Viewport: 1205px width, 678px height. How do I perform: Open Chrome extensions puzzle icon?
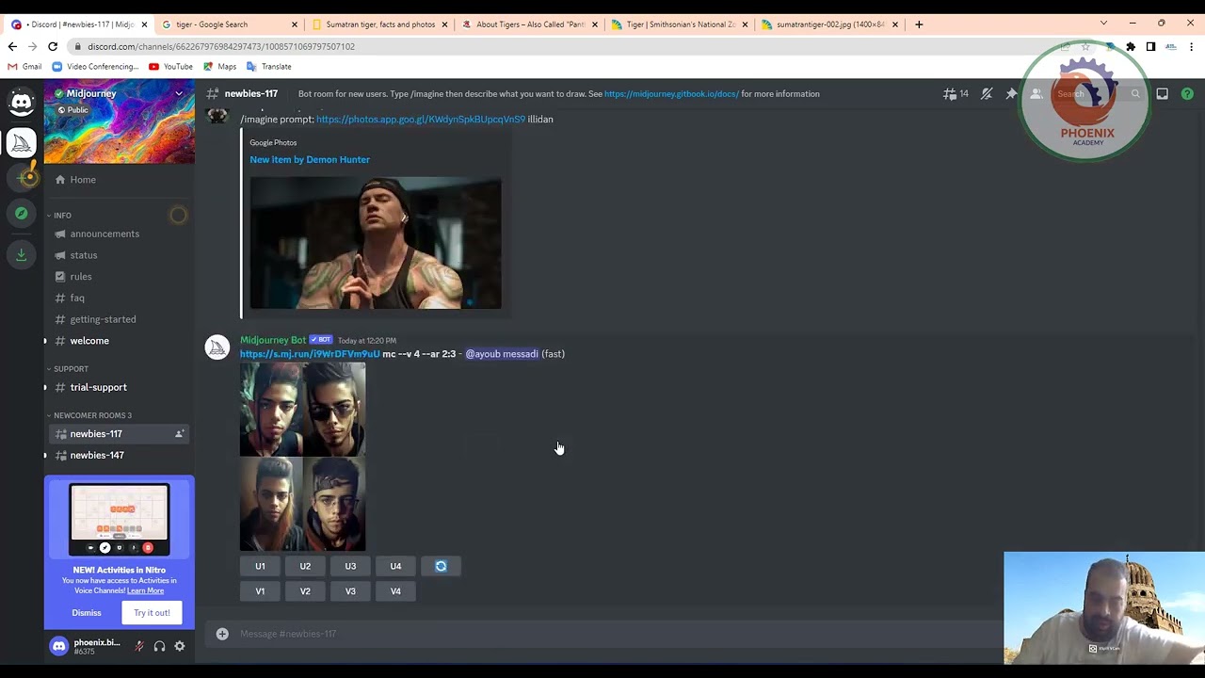[1131, 46]
